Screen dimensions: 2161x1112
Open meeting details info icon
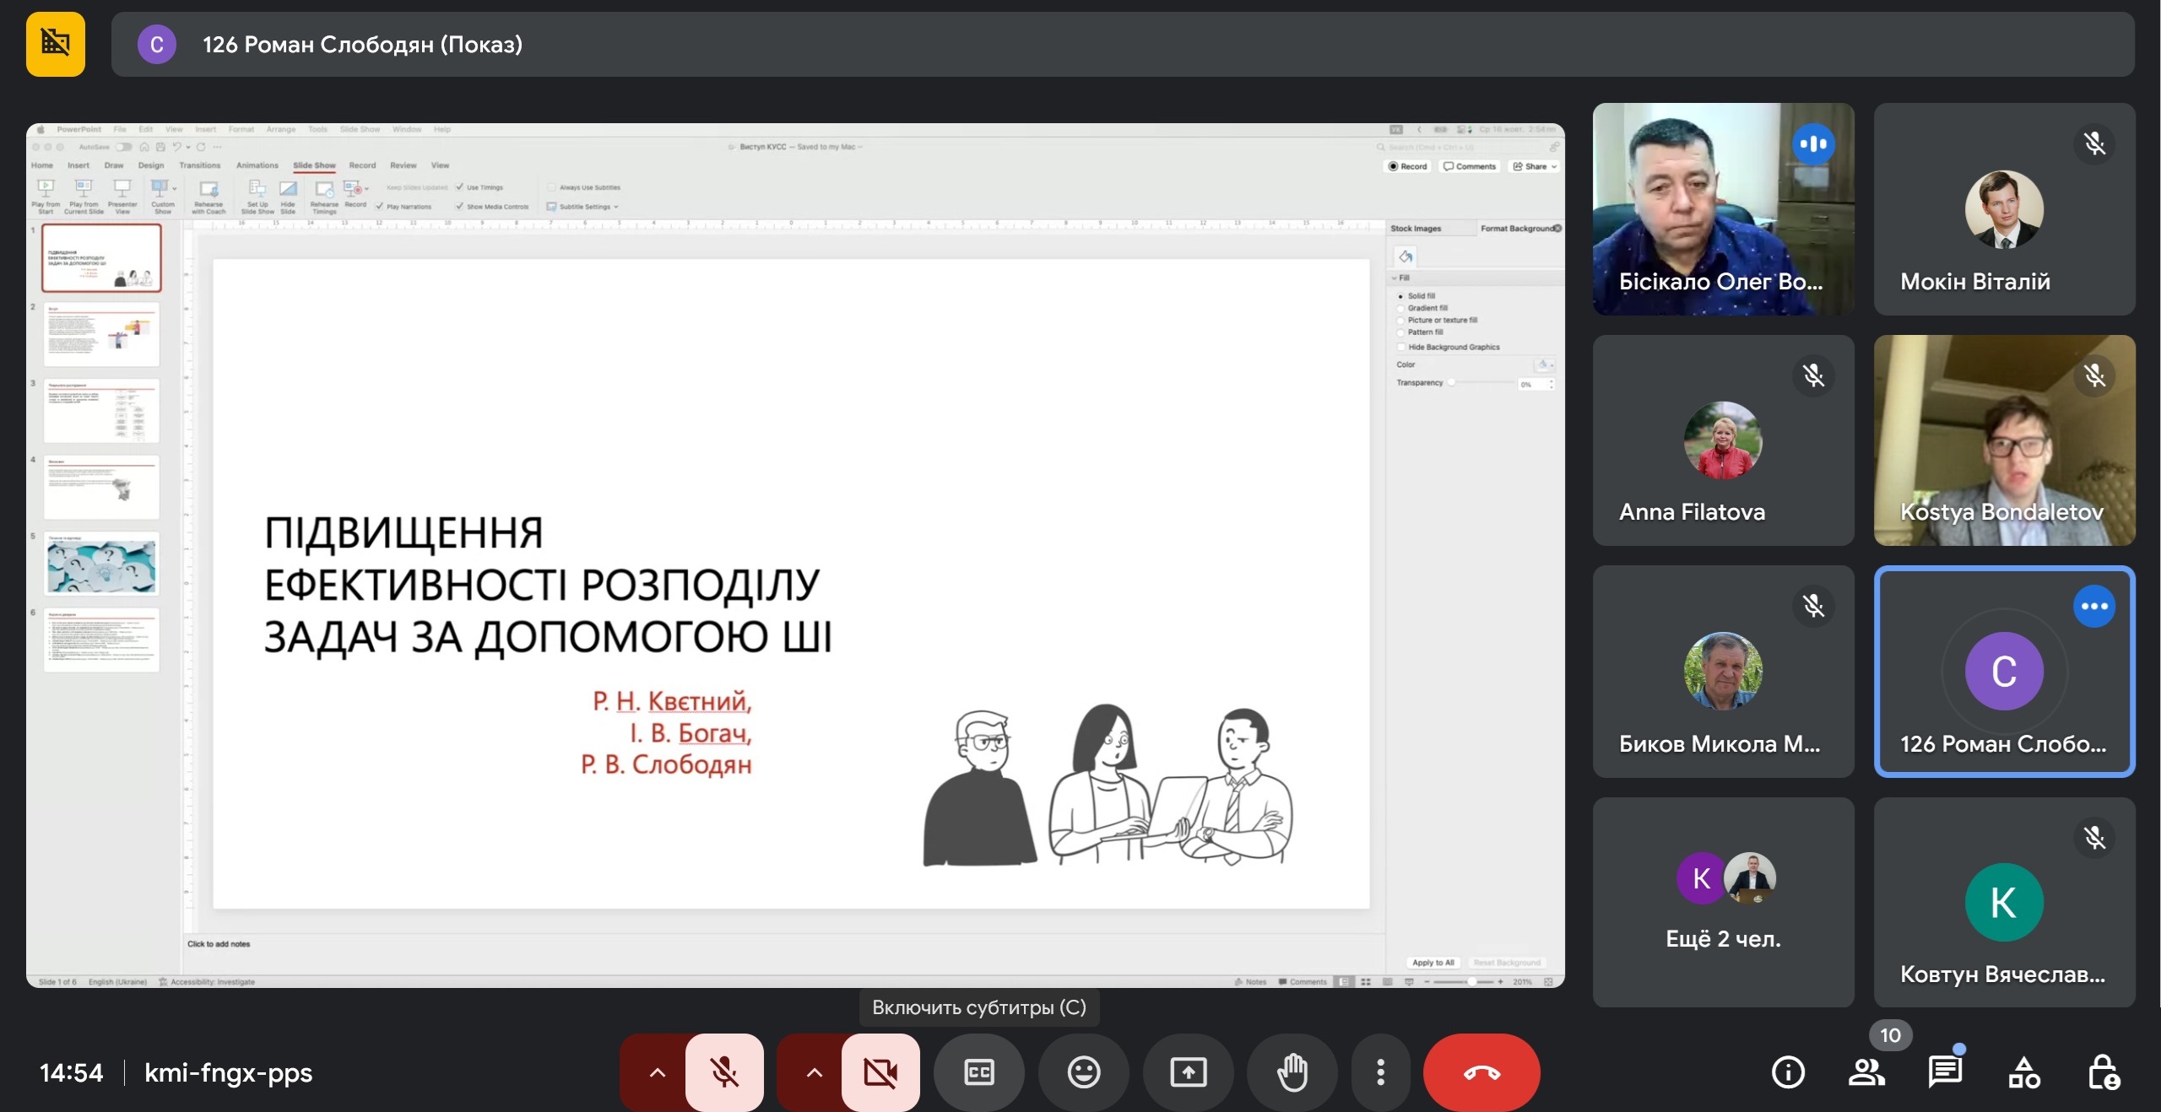1788,1072
